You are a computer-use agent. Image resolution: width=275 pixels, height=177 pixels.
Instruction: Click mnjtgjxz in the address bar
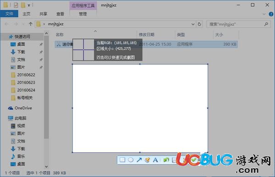pos(56,24)
